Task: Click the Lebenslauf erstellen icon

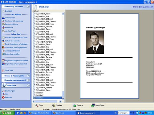Action: [x=3, y=54]
